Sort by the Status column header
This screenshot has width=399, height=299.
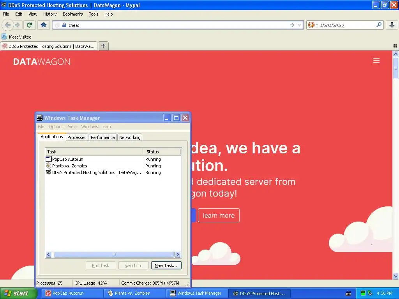(162, 152)
